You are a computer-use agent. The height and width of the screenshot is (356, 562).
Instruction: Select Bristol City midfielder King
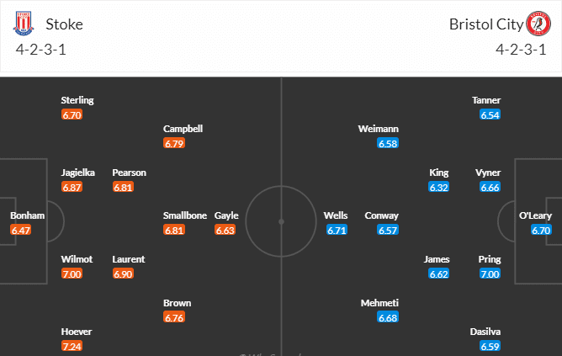439,173
